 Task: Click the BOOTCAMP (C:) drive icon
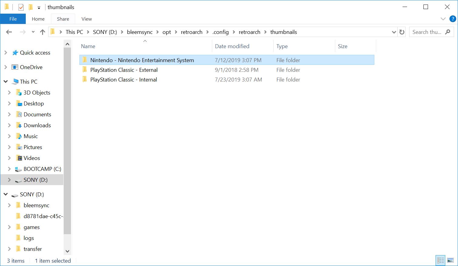(18, 169)
